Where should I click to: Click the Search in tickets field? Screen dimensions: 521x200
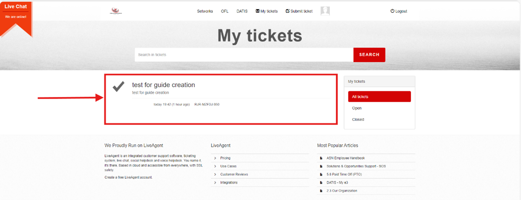point(244,55)
